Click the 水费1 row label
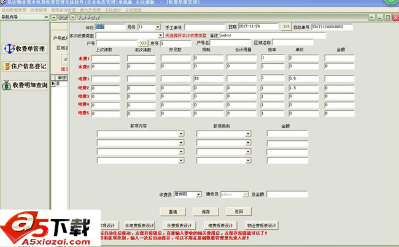 click(83, 58)
